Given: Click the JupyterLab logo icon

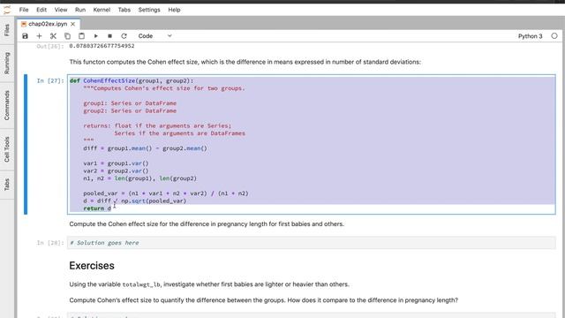Looking at the screenshot, I should [7, 10].
